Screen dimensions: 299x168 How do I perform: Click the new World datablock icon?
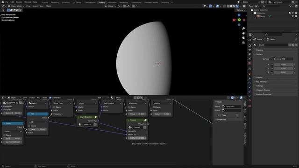pos(293,45)
